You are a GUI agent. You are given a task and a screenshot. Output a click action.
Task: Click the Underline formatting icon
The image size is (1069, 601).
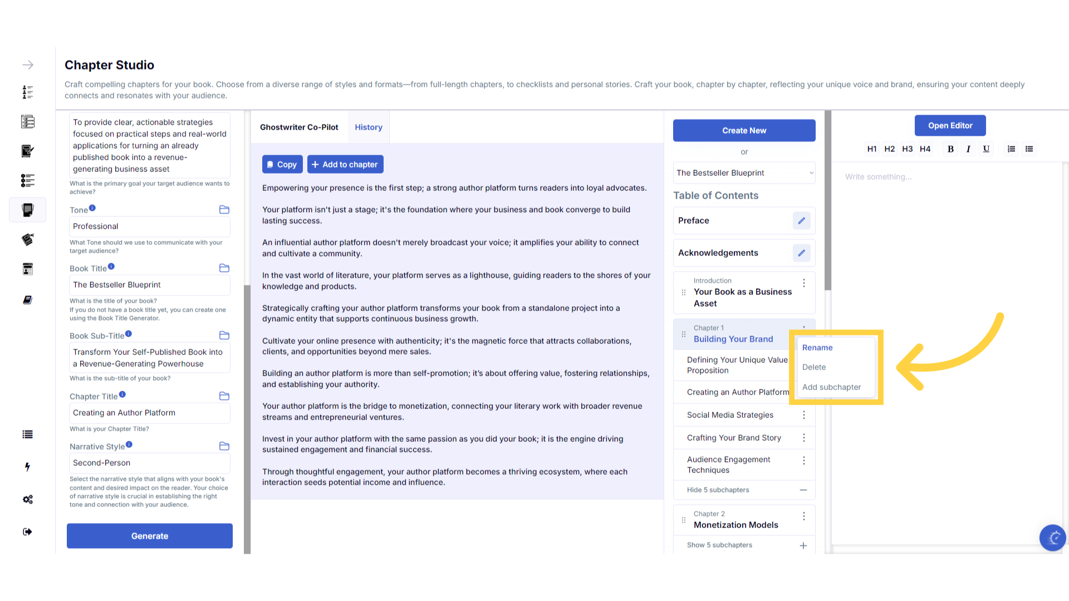986,149
